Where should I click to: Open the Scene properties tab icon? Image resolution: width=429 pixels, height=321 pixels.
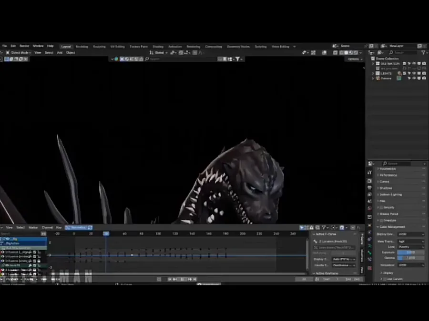[369, 201]
